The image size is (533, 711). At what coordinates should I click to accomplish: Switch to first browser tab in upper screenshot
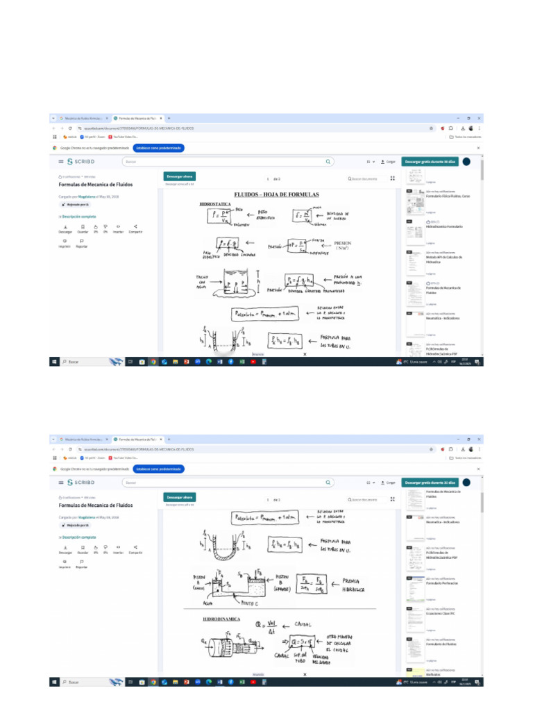click(84, 118)
